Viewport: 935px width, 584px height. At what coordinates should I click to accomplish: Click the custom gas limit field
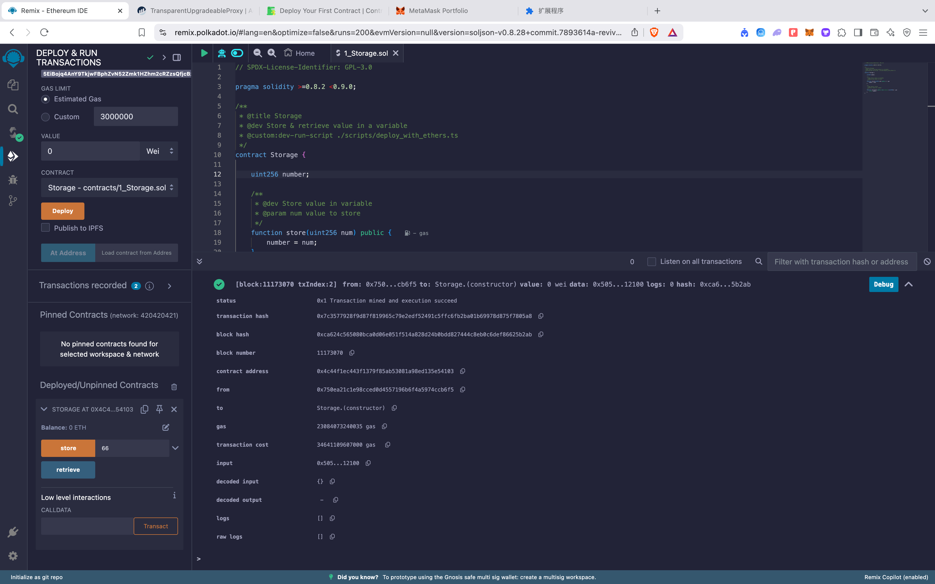pos(136,117)
